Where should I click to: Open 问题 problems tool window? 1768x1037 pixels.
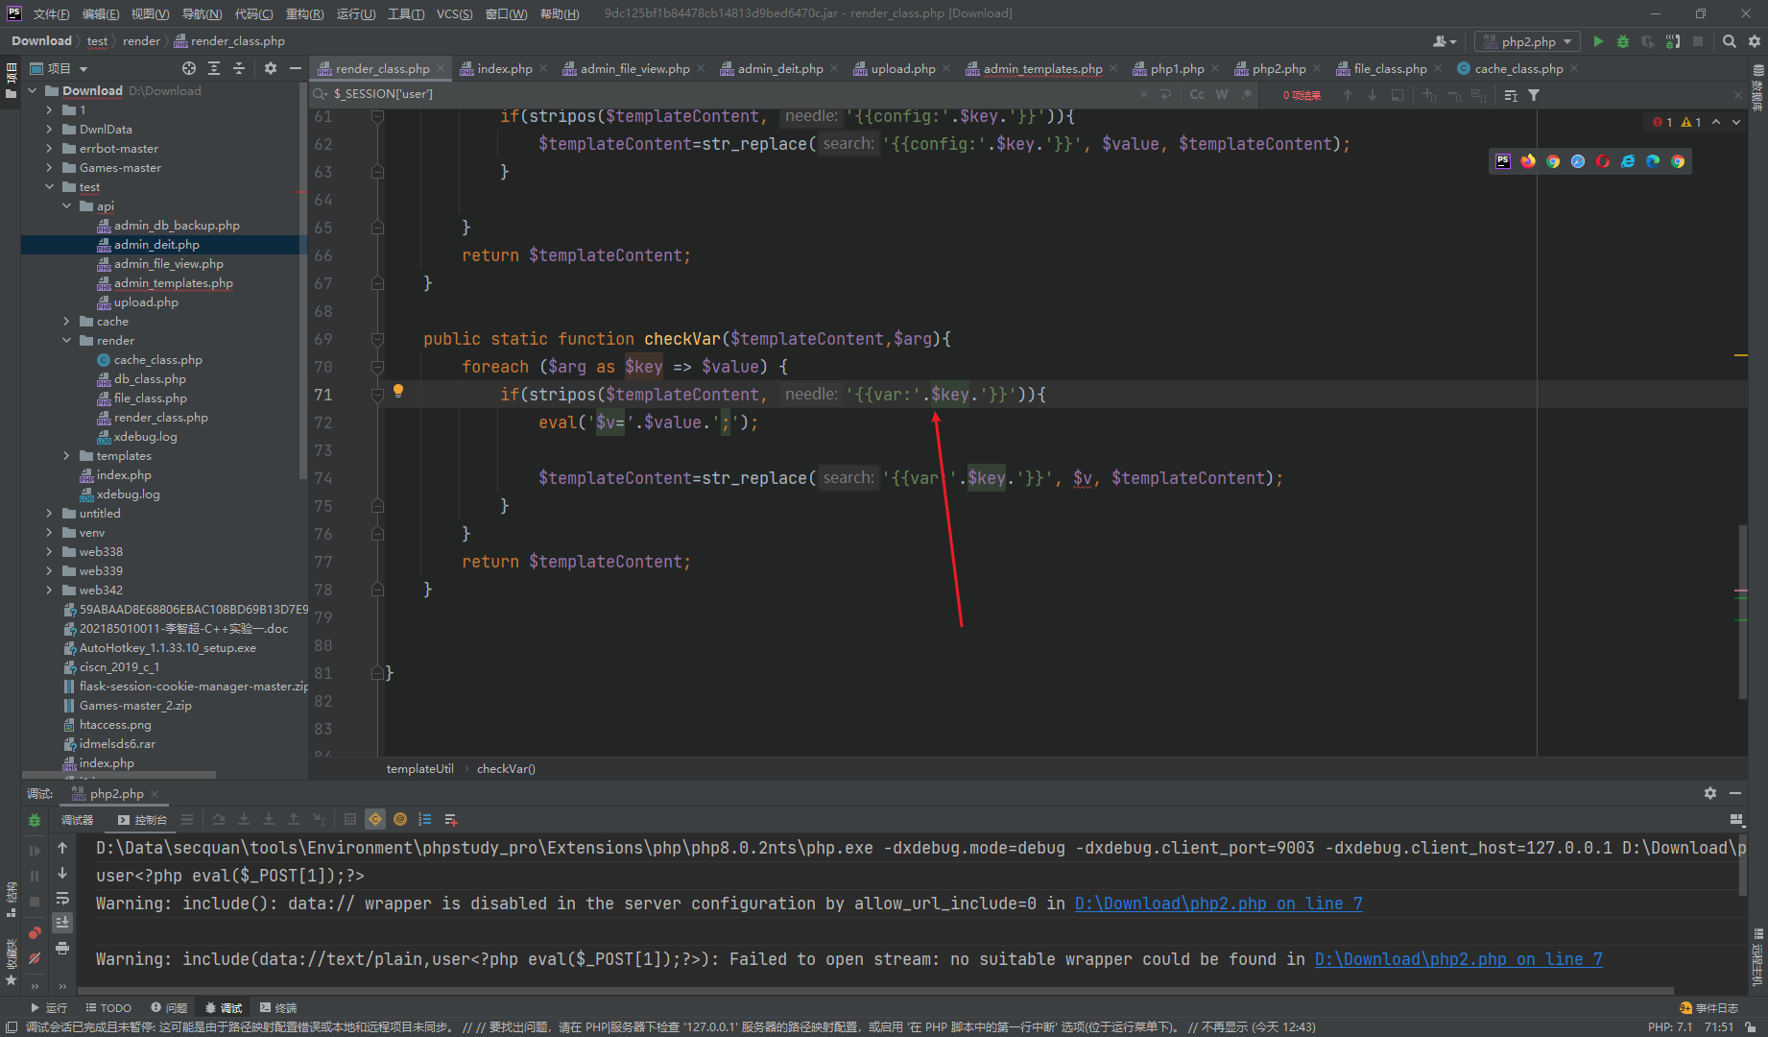coord(169,1007)
